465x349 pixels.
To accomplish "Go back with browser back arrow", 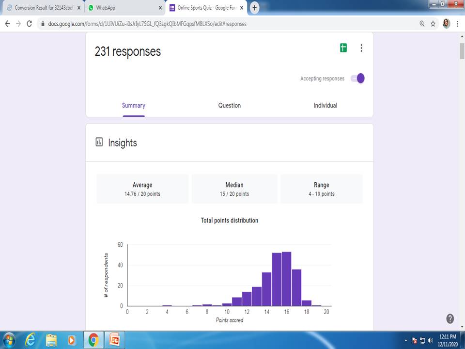I will (7, 24).
